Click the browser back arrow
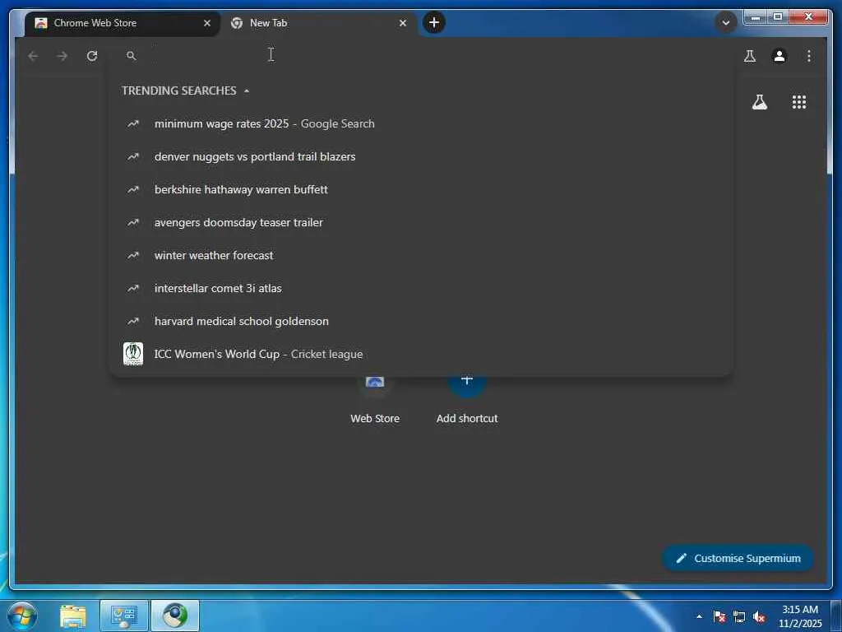The width and height of the screenshot is (842, 632). tap(33, 56)
